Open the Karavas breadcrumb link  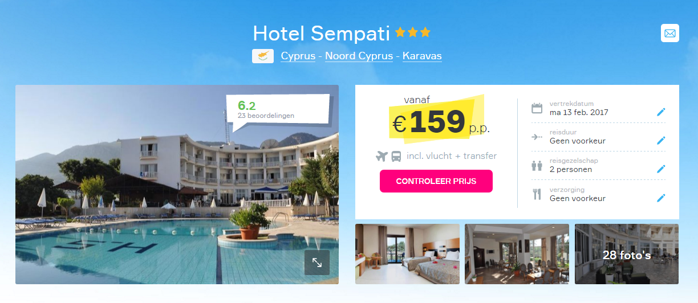(x=422, y=56)
